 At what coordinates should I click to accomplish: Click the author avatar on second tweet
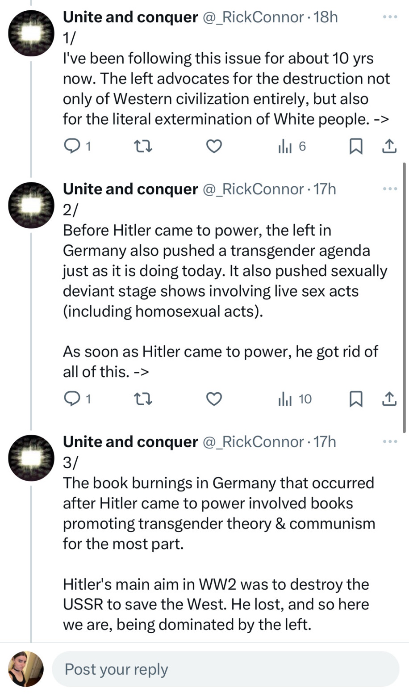(31, 205)
